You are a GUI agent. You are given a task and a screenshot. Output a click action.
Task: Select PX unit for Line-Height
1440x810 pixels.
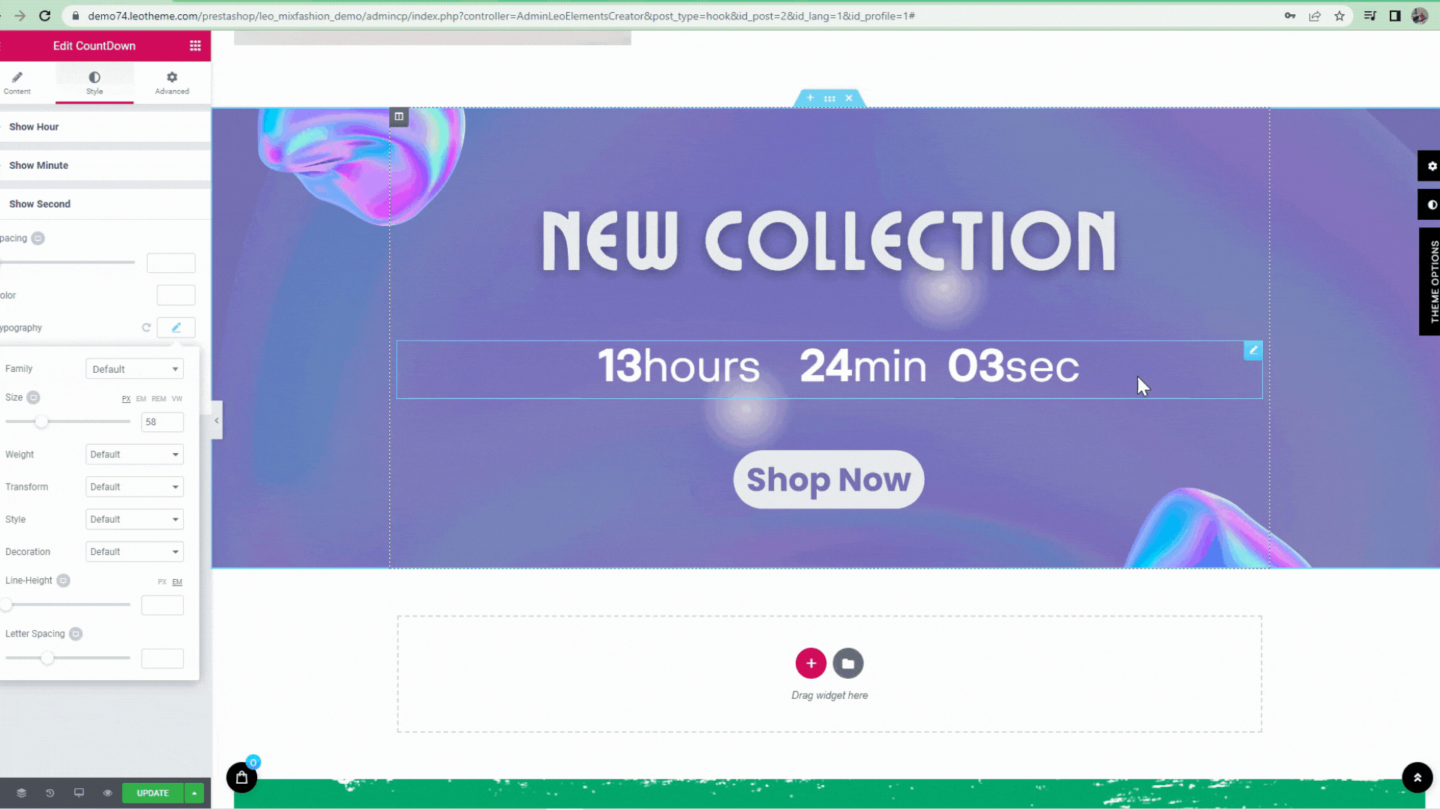point(162,582)
